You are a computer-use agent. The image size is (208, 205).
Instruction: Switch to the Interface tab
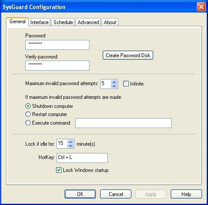(39, 22)
